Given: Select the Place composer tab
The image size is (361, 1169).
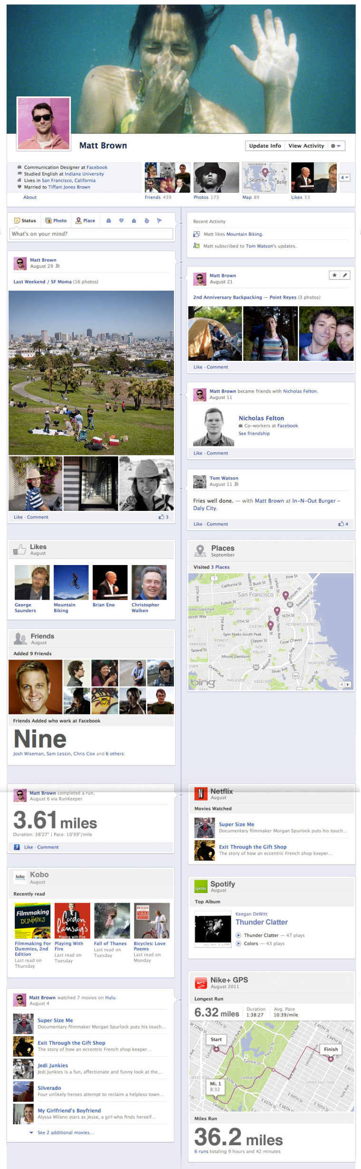Looking at the screenshot, I should (85, 220).
